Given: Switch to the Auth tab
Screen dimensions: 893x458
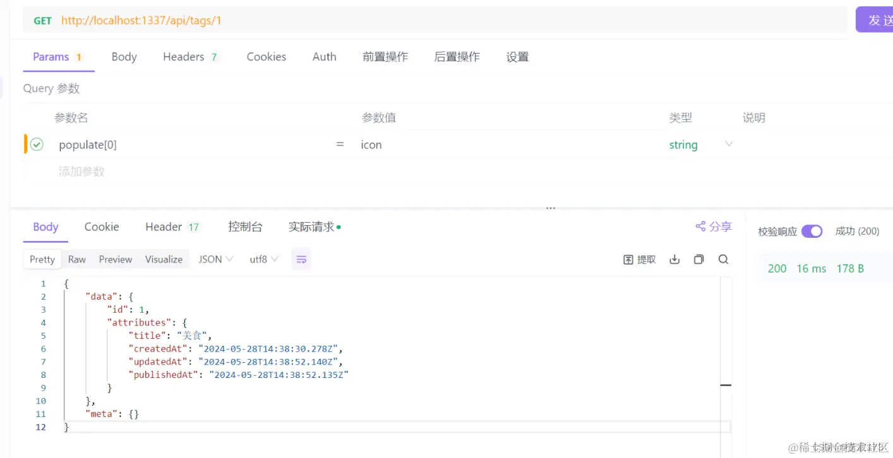Looking at the screenshot, I should pos(324,57).
